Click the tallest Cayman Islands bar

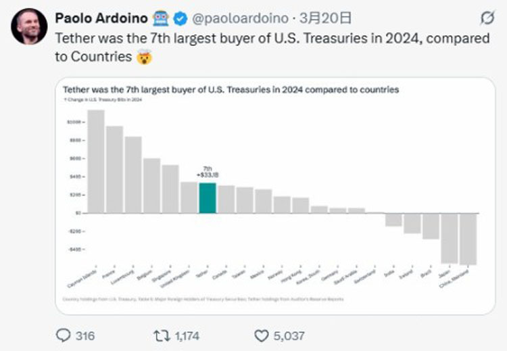(96, 161)
